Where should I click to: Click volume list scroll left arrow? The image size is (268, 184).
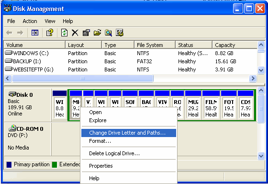pyautogui.click(x=8, y=79)
